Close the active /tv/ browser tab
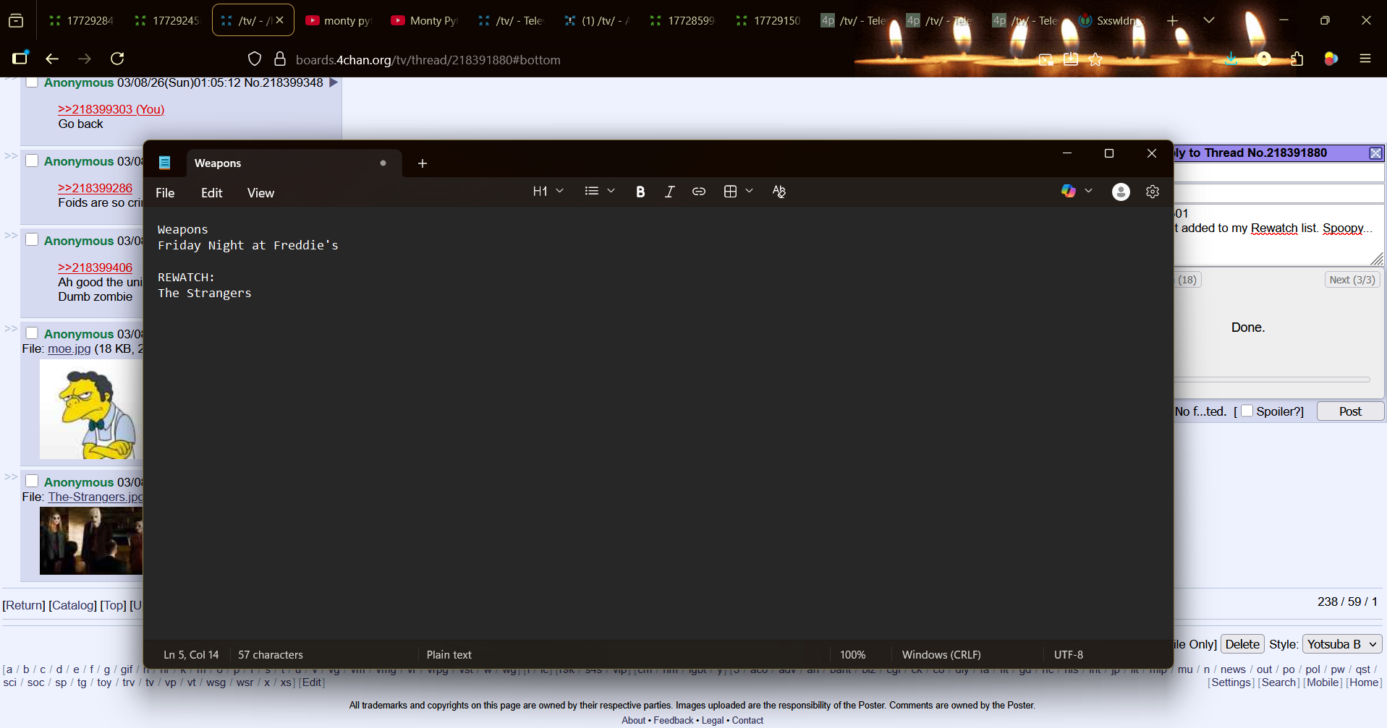 280,20
